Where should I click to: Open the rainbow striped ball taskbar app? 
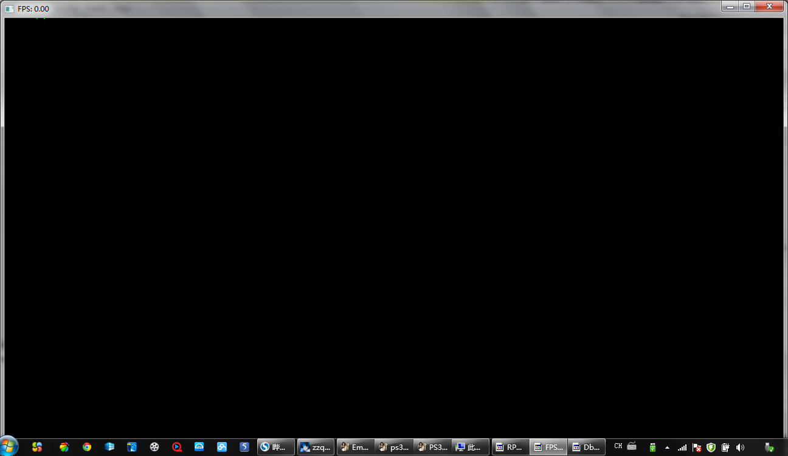pos(64,447)
